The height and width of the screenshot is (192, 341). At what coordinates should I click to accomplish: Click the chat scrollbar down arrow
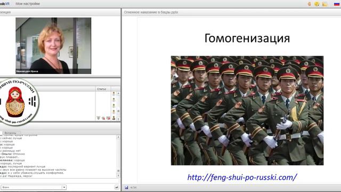pyautogui.click(x=118, y=175)
